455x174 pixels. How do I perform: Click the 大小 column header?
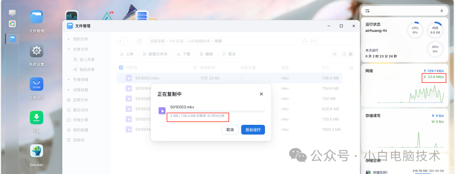point(325,68)
